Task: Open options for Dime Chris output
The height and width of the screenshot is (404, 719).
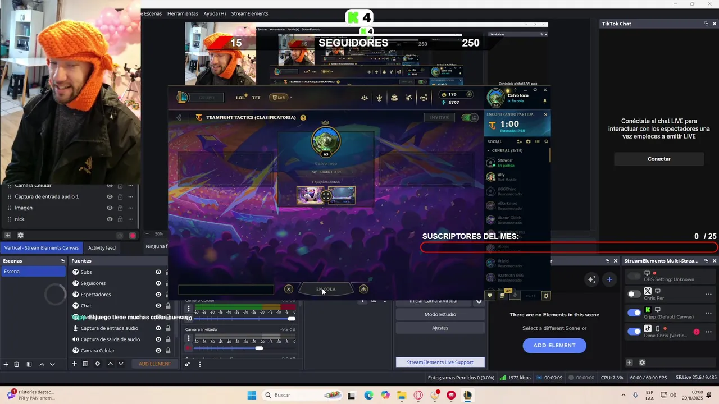Action: tap(708, 332)
